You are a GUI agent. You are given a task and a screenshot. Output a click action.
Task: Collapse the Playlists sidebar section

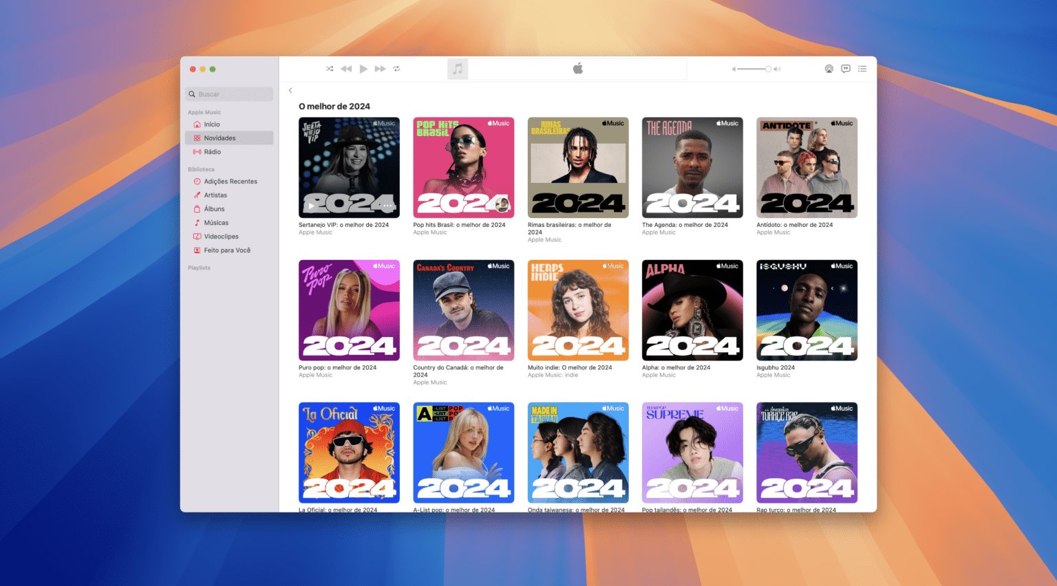point(199,268)
